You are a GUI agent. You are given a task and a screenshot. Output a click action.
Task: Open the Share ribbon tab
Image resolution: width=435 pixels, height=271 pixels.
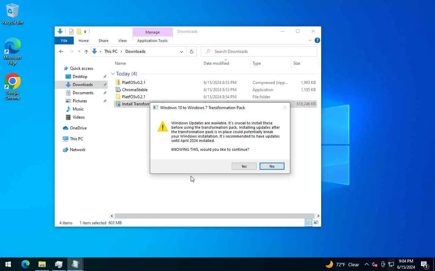pos(103,41)
